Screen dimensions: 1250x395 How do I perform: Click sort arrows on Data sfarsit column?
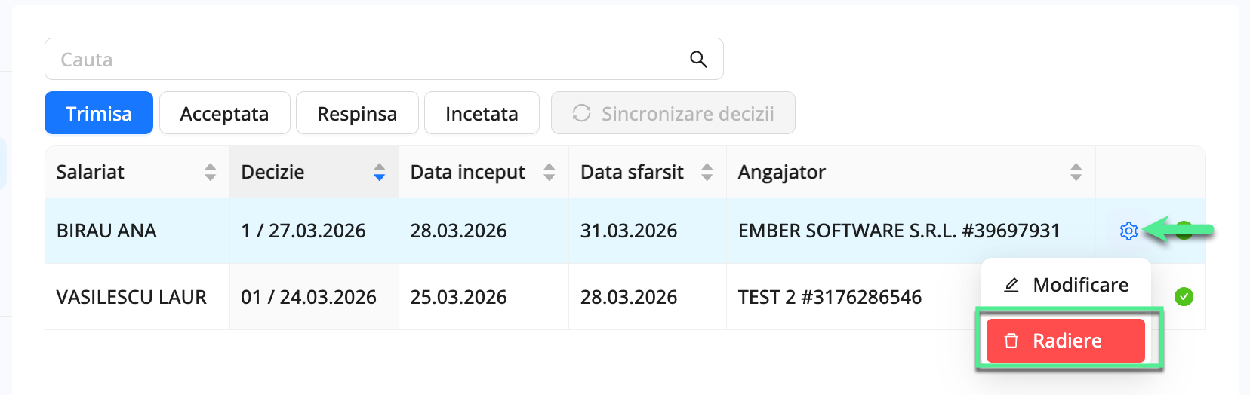[707, 173]
